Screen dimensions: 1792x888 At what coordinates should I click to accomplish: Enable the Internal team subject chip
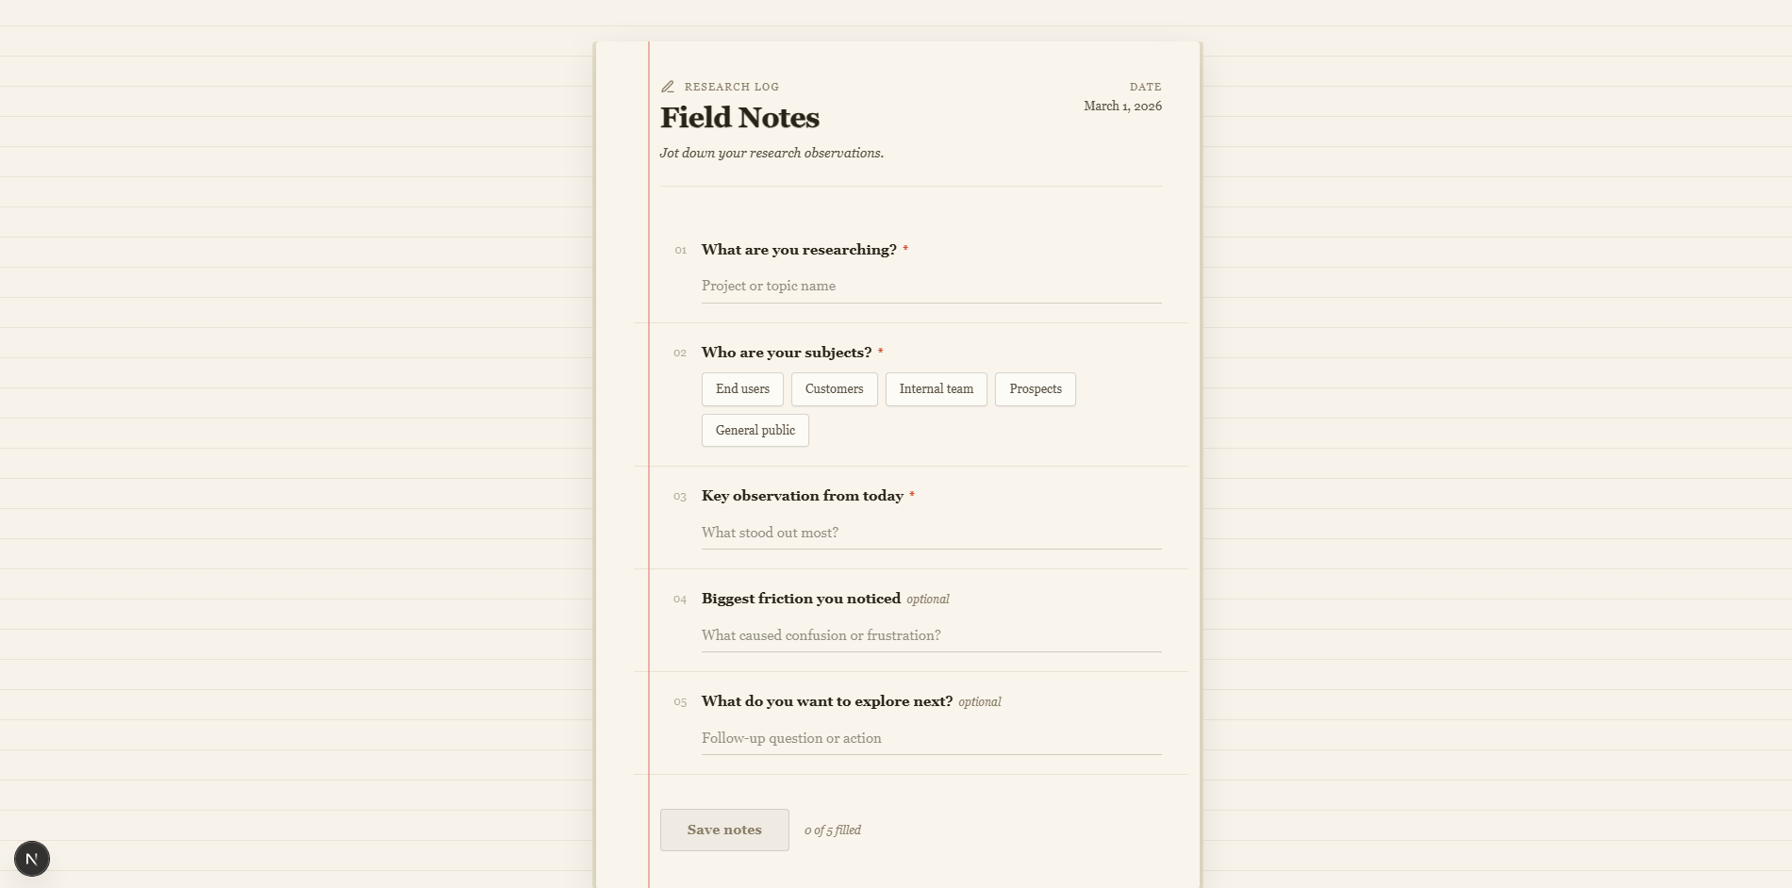936,389
